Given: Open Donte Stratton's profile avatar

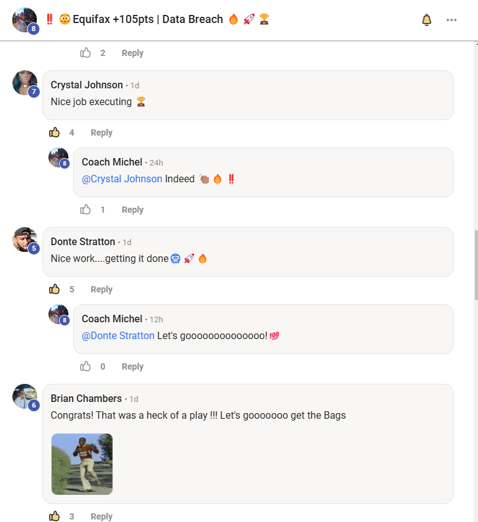Looking at the screenshot, I should coord(25,240).
